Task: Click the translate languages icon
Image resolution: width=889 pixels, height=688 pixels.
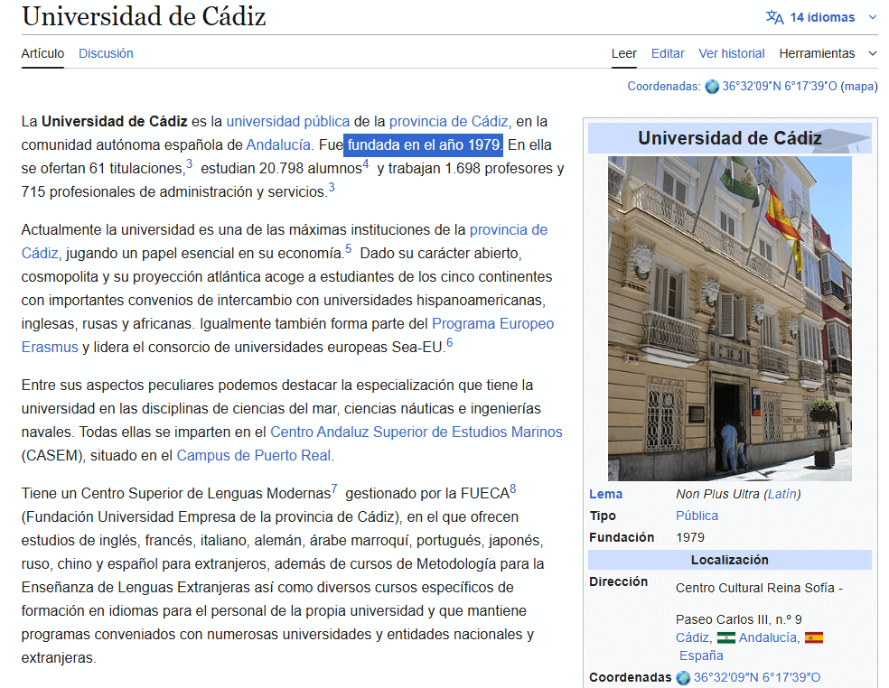Action: pos(774,17)
